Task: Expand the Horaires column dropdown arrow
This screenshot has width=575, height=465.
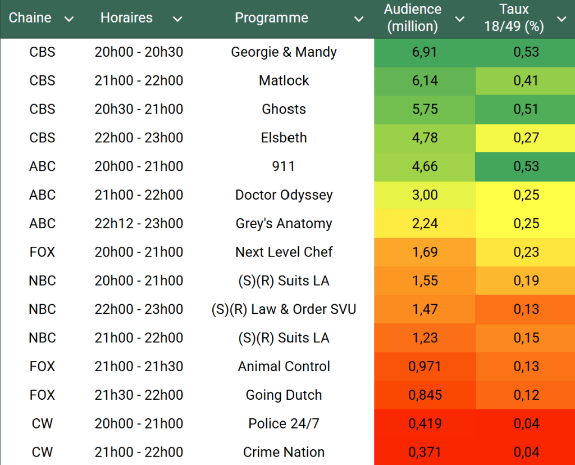Action: [177, 19]
